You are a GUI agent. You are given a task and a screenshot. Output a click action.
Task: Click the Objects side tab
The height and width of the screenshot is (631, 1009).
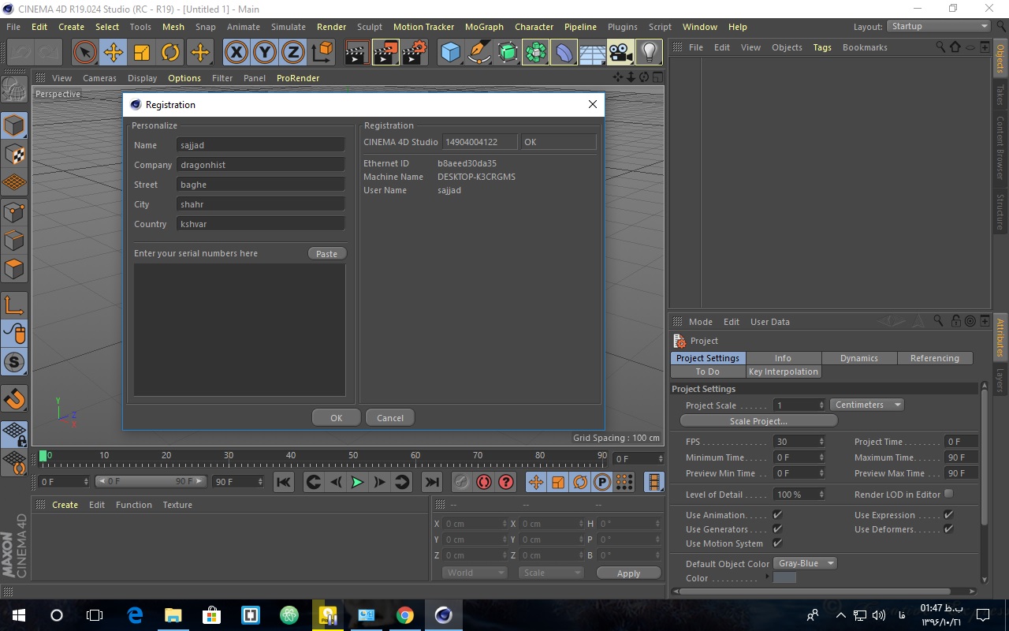tap(1000, 59)
